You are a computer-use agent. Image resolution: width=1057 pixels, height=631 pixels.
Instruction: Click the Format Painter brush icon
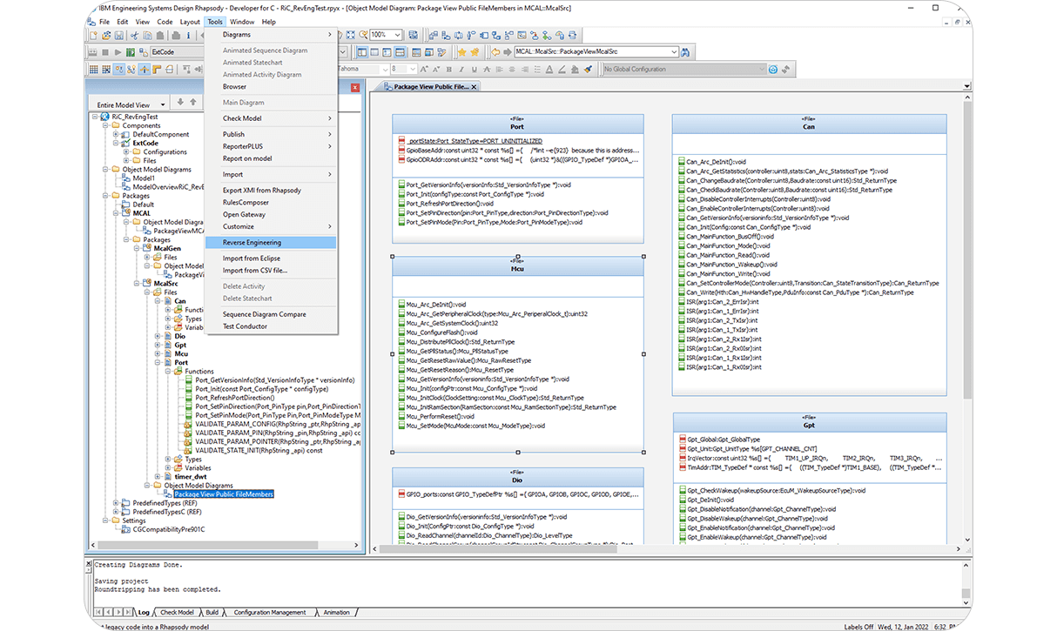588,70
